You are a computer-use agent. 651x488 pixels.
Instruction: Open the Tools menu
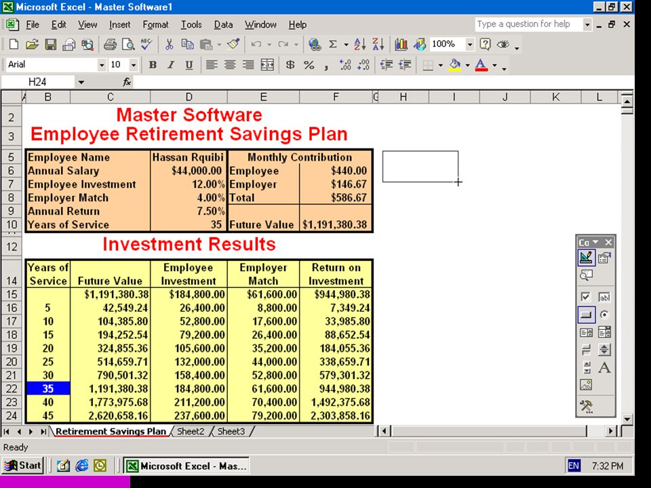(x=191, y=24)
